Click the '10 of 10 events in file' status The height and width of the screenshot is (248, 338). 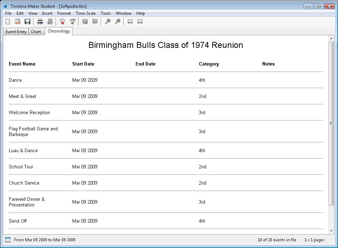point(277,240)
